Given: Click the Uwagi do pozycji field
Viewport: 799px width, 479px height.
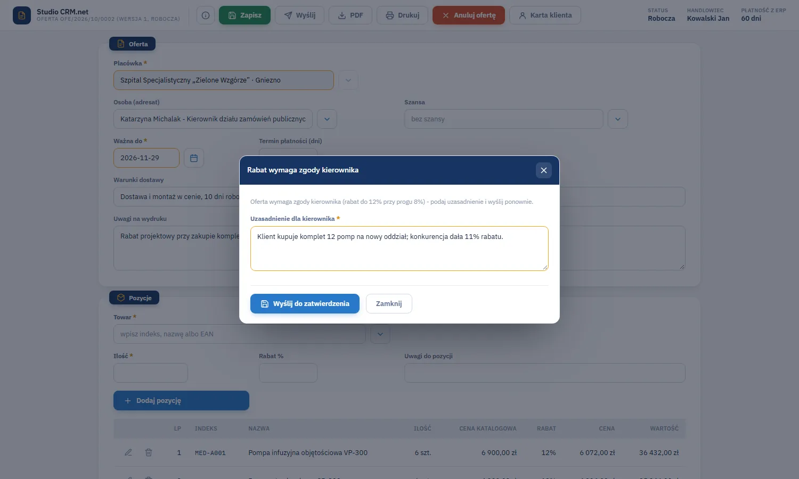Looking at the screenshot, I should tap(545, 373).
